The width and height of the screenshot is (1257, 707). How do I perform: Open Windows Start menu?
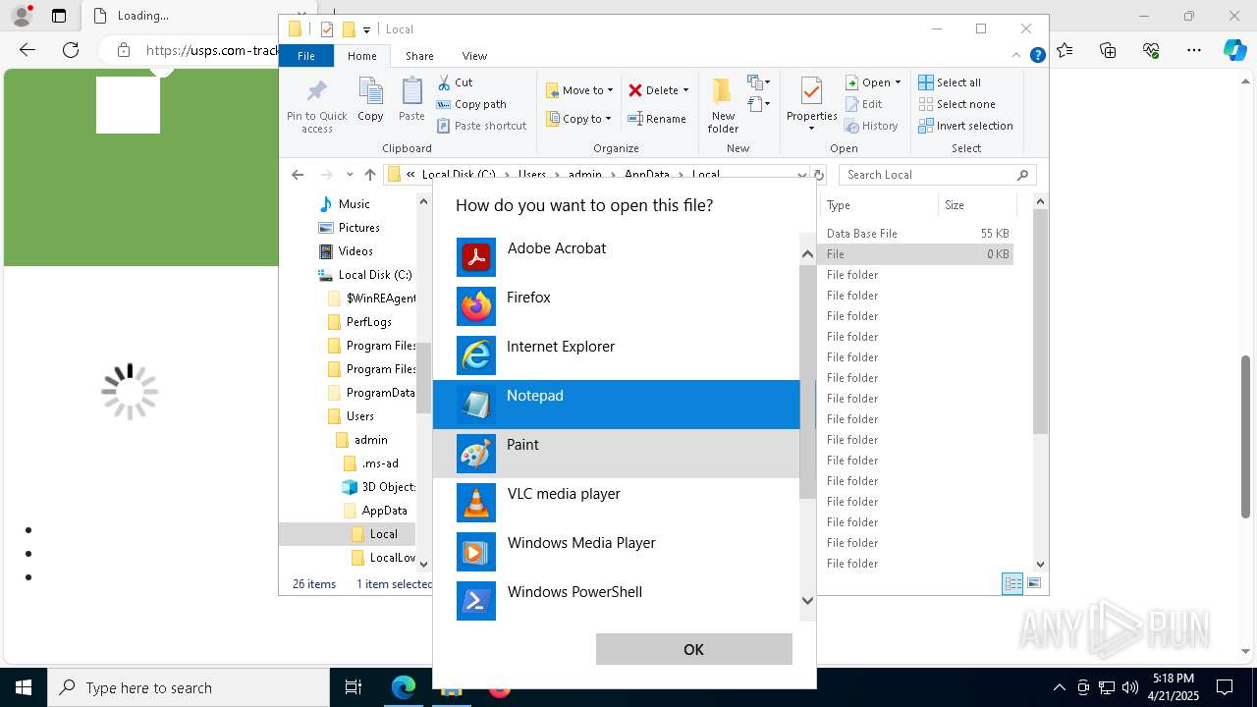(23, 687)
